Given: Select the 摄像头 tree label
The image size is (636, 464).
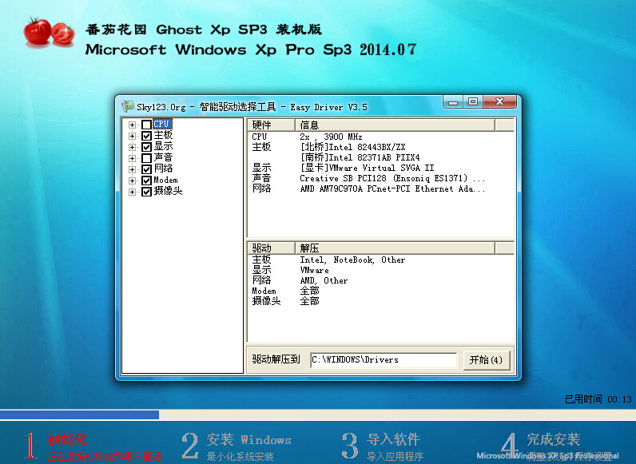Looking at the screenshot, I should [x=168, y=191].
